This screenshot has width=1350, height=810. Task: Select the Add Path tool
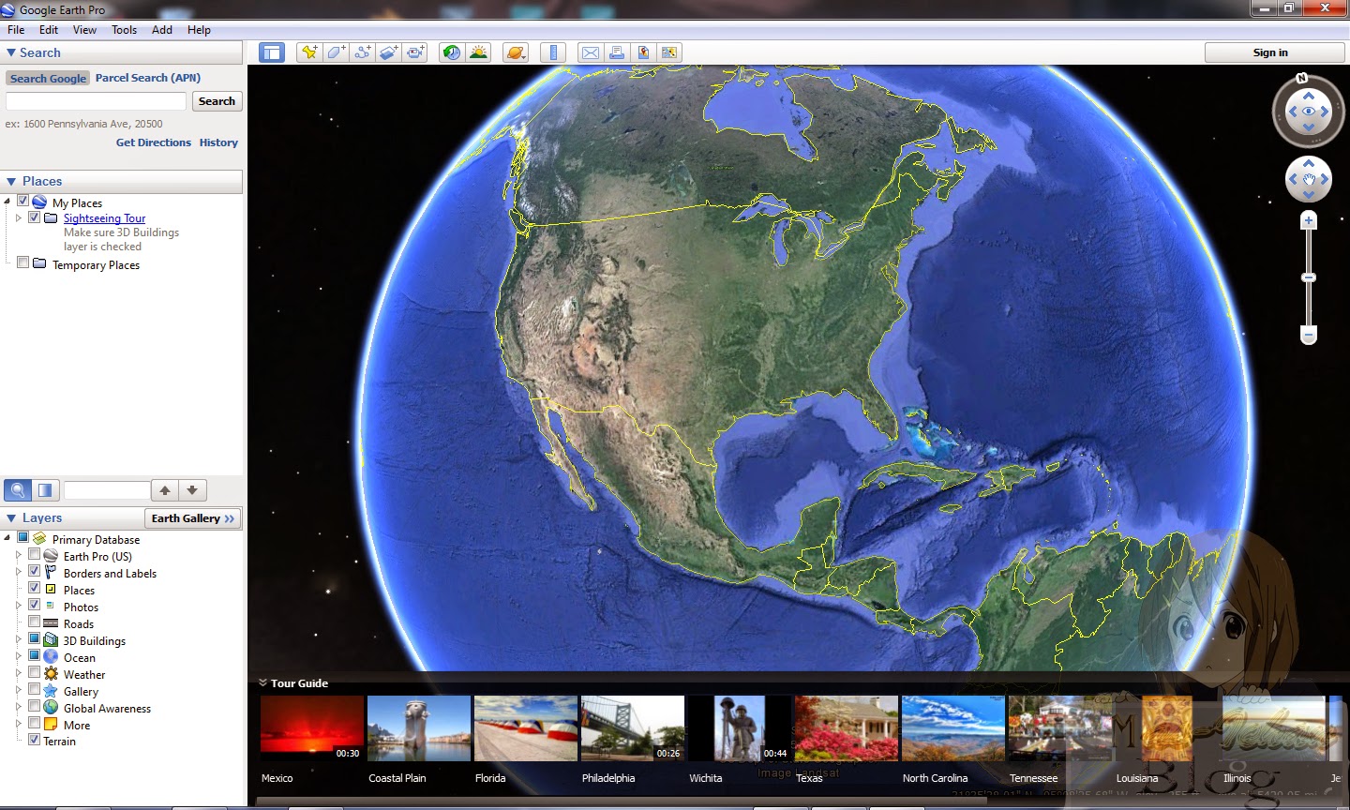coord(362,52)
